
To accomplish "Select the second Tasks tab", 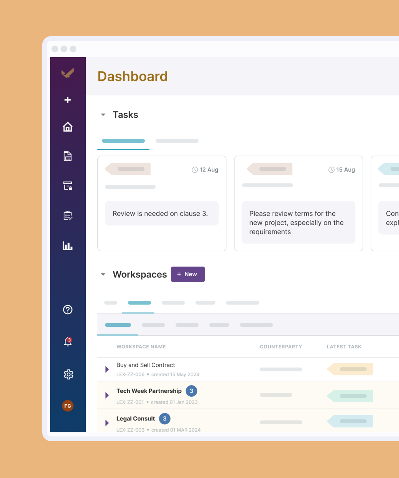I will (177, 141).
